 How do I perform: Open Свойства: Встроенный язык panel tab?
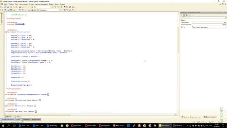pos(191,117)
